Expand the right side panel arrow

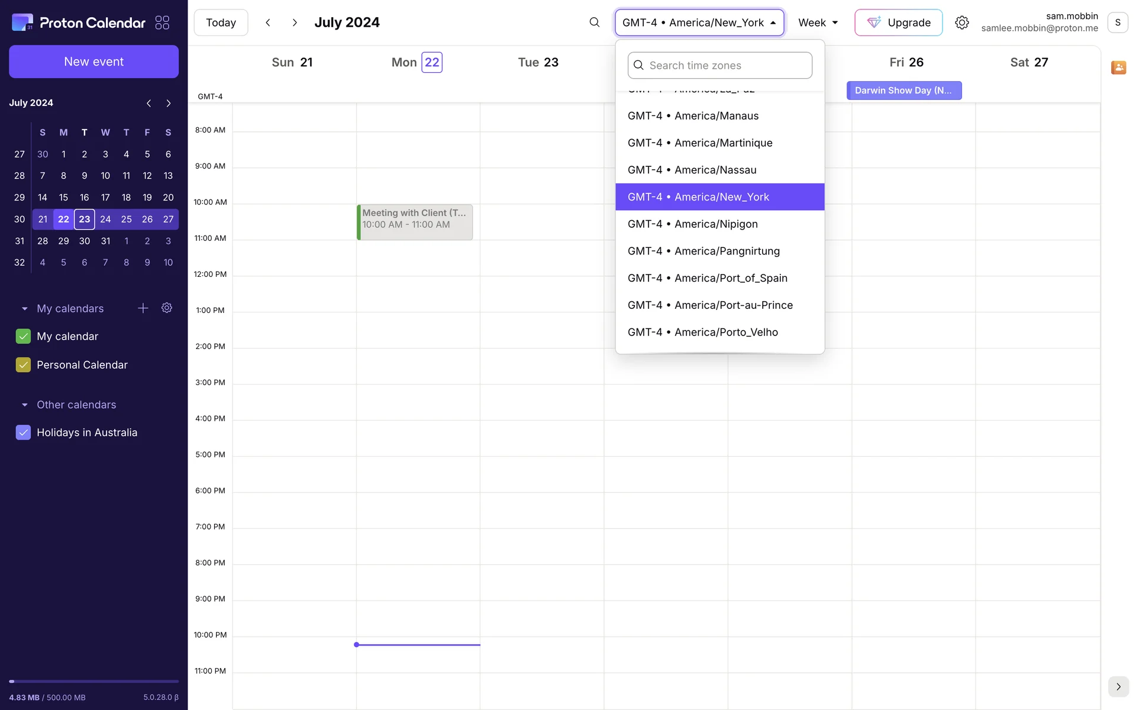coord(1118,686)
